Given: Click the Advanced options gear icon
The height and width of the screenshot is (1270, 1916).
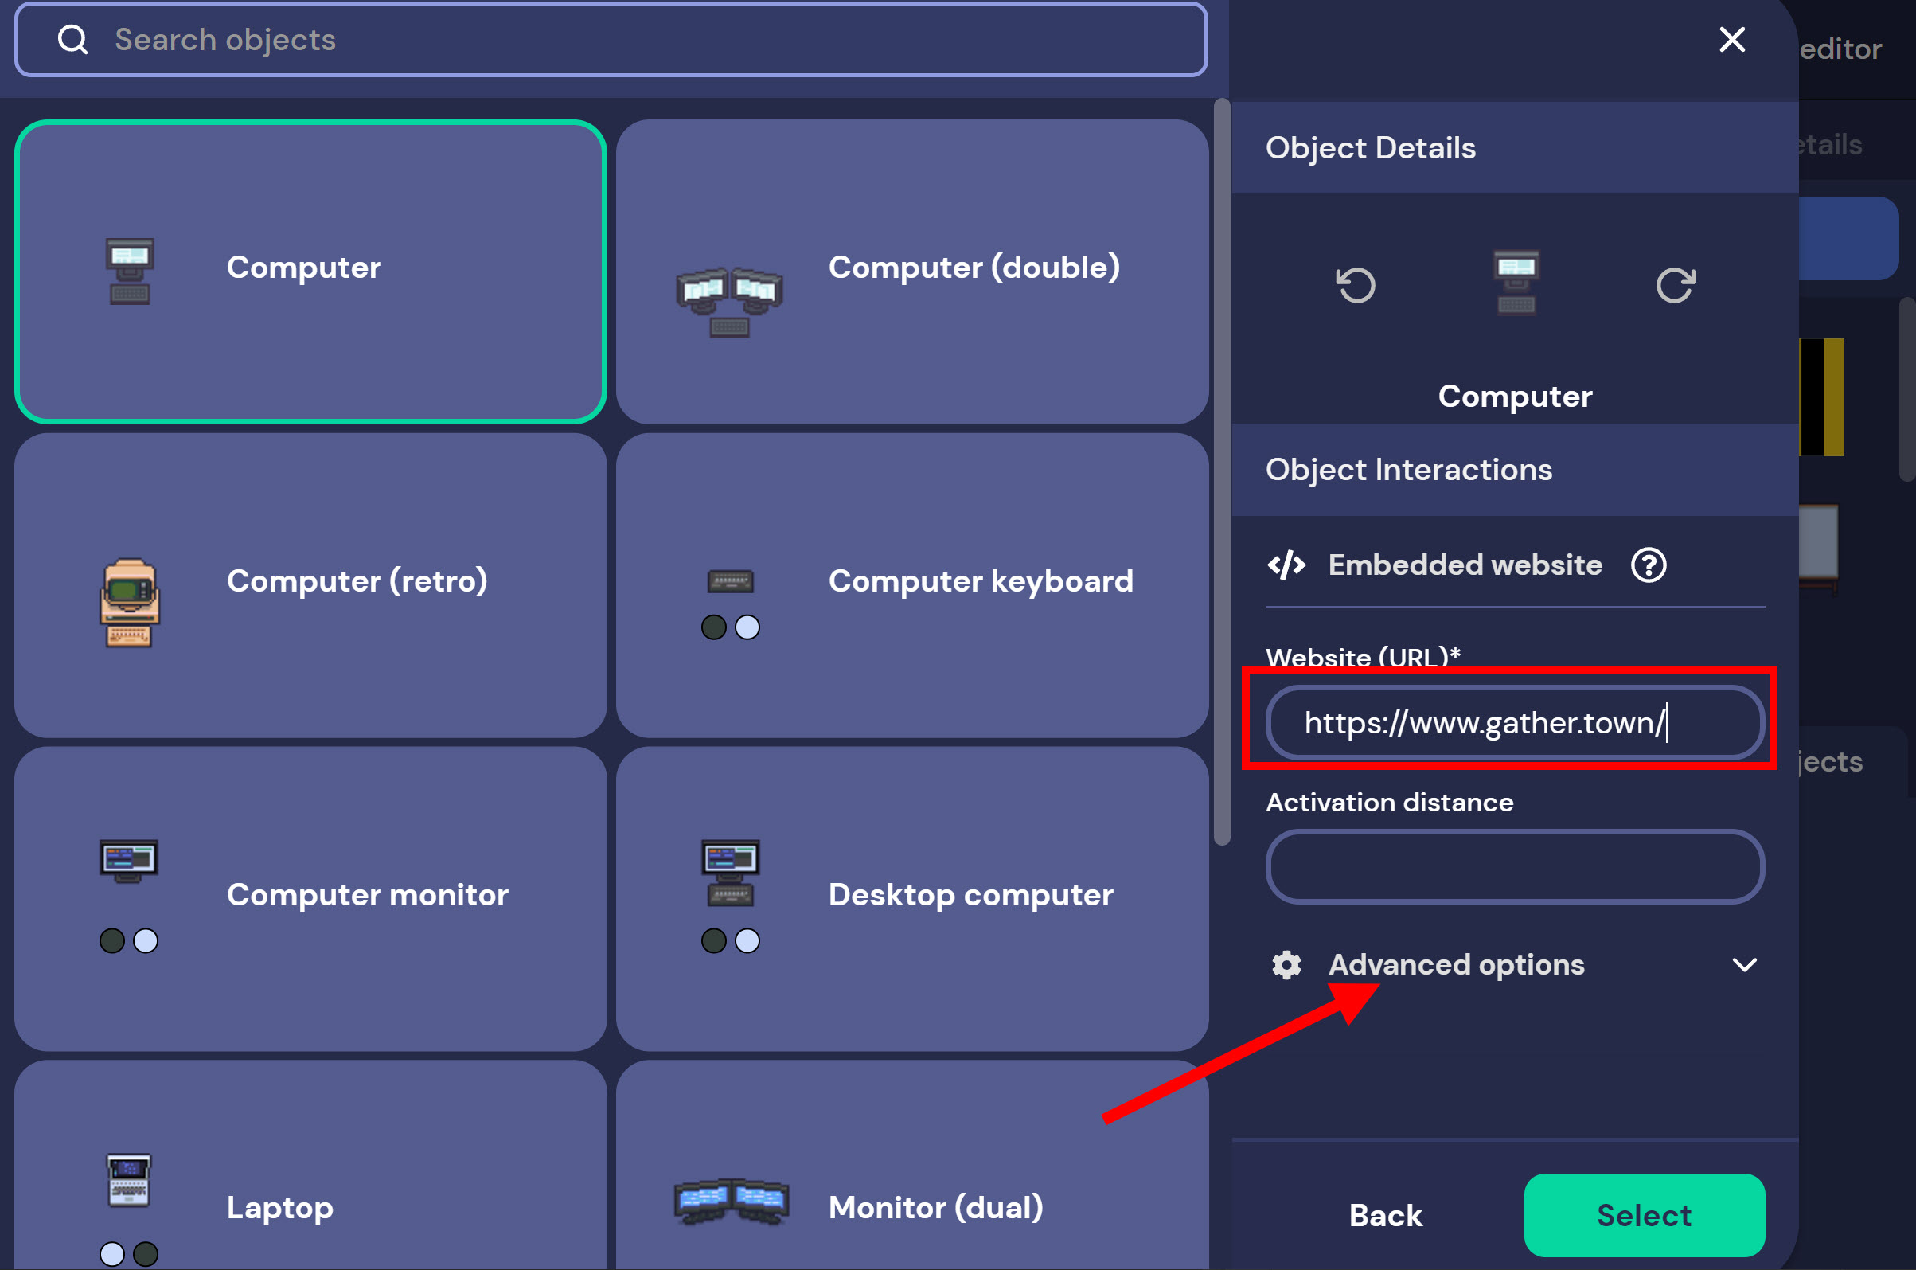Looking at the screenshot, I should click(x=1286, y=965).
